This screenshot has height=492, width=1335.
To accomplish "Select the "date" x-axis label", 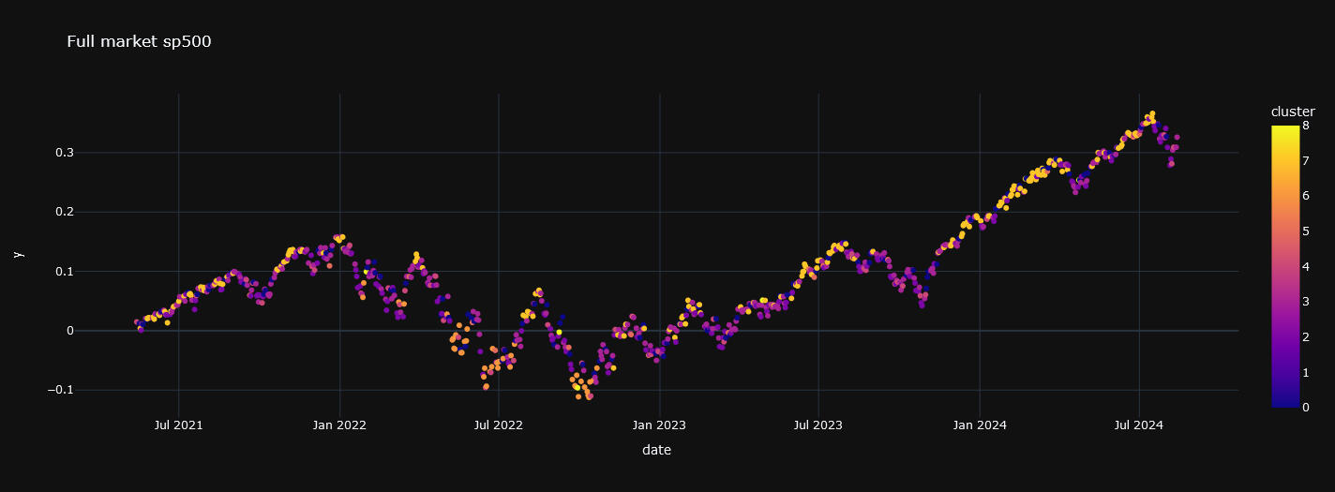I will (656, 451).
